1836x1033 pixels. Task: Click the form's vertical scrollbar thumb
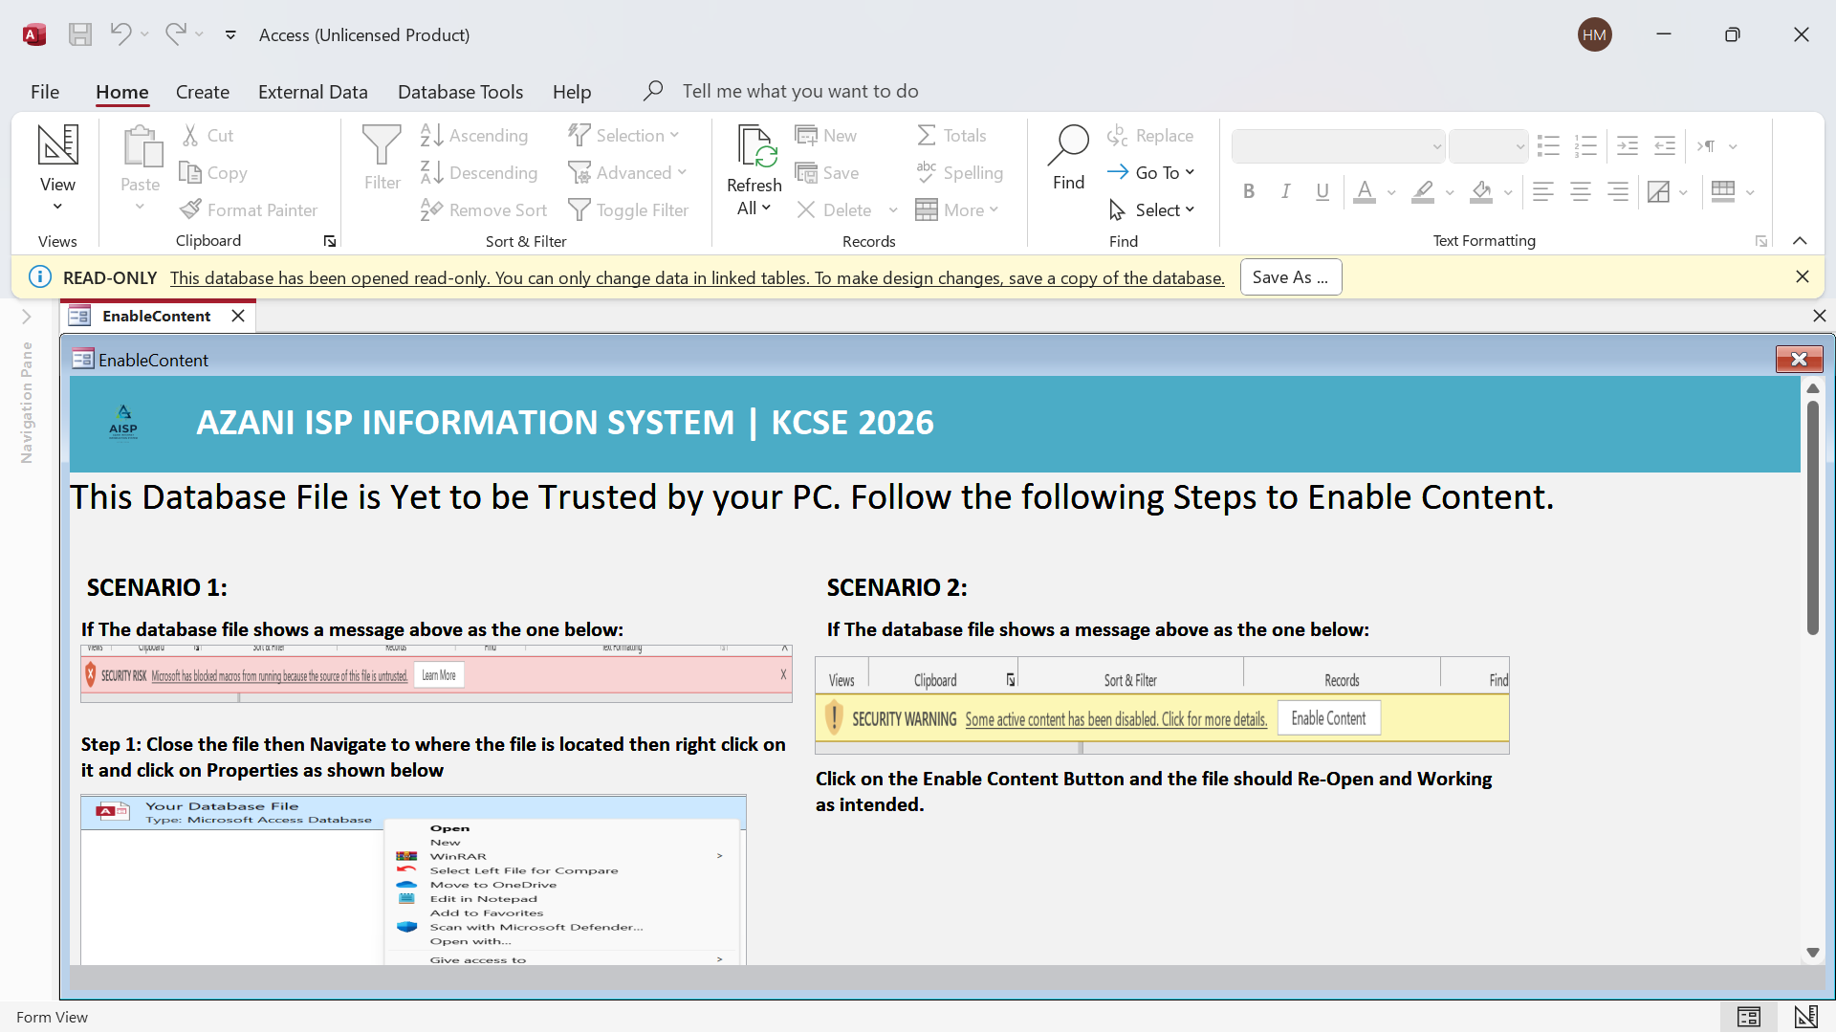[1812, 516]
